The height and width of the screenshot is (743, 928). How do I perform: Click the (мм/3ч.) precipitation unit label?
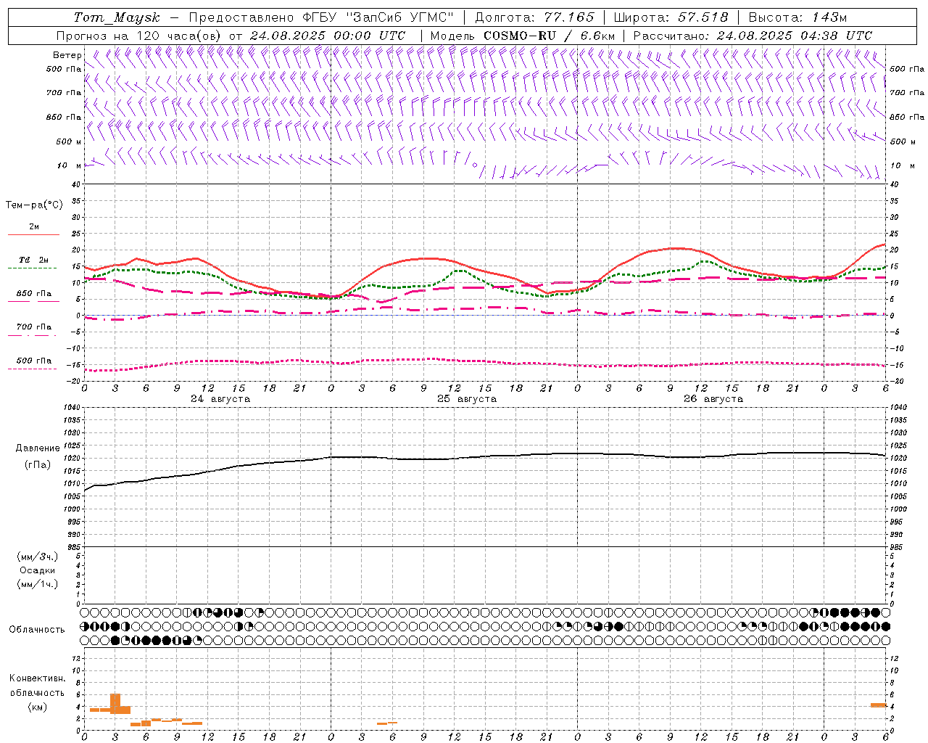click(38, 557)
